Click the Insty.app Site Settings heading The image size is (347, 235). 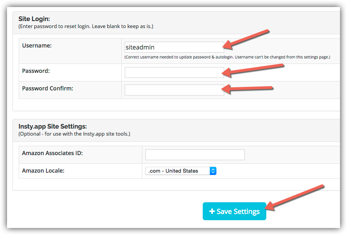pos(52,126)
